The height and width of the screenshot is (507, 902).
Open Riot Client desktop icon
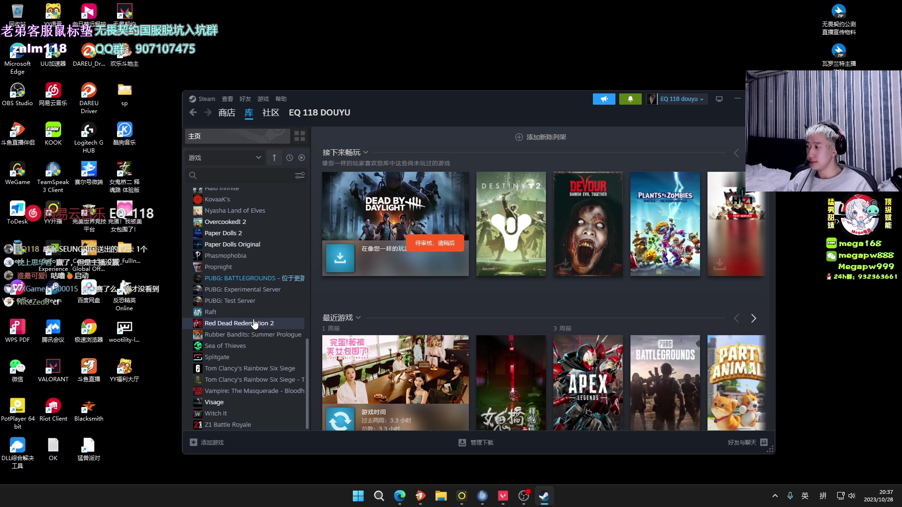(x=53, y=409)
